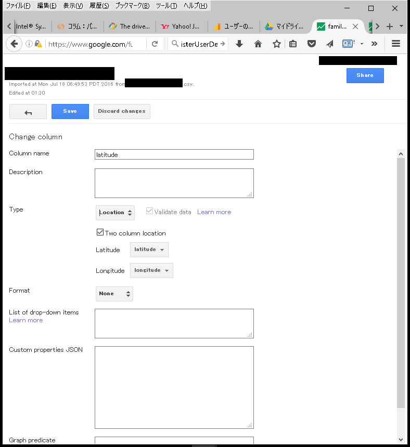
Task: Click the Pocket icon in toolbar
Action: pyautogui.click(x=312, y=44)
